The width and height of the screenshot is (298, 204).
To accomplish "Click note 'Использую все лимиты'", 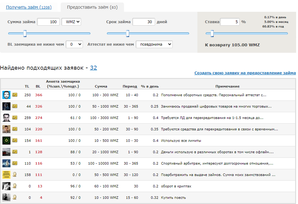I will point(181,141).
